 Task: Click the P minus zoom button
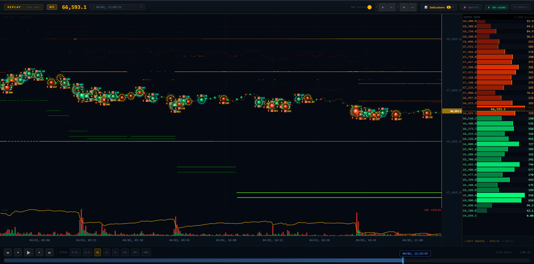tap(412, 8)
